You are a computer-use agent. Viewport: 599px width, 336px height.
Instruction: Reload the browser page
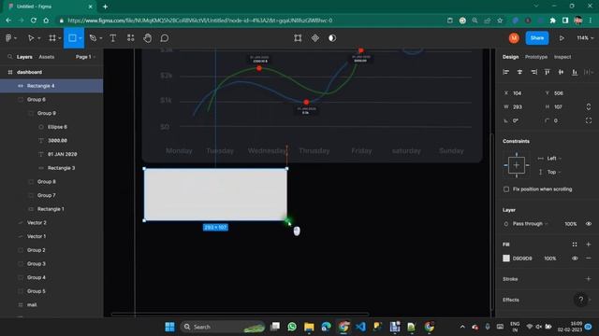[x=34, y=21]
